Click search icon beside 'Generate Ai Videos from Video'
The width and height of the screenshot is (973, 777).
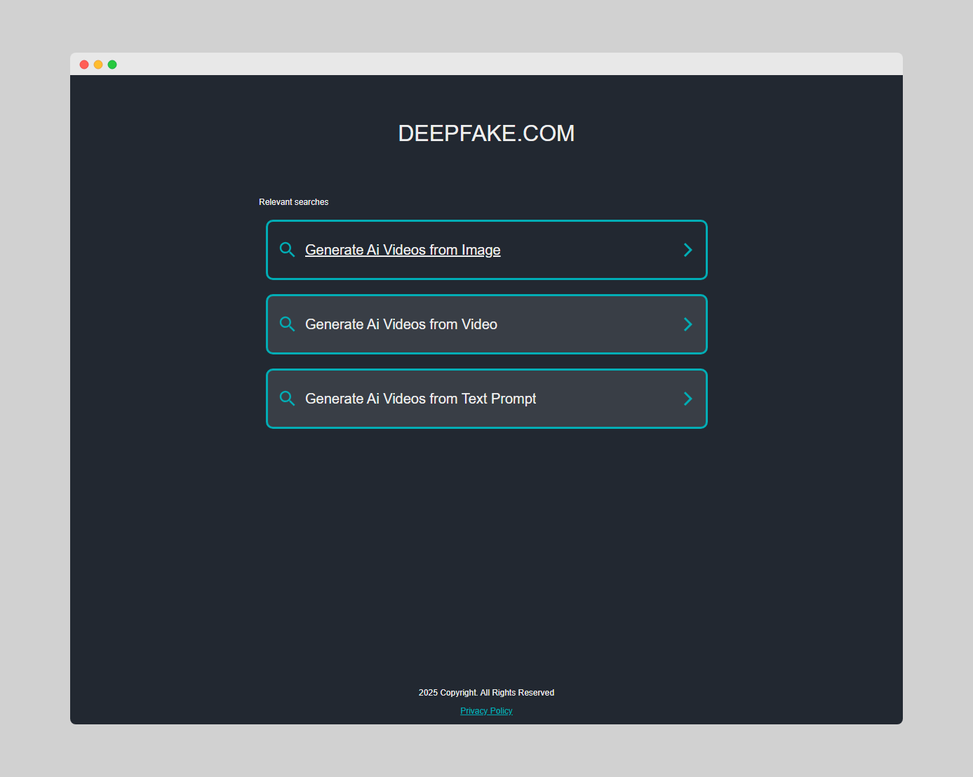(x=287, y=324)
